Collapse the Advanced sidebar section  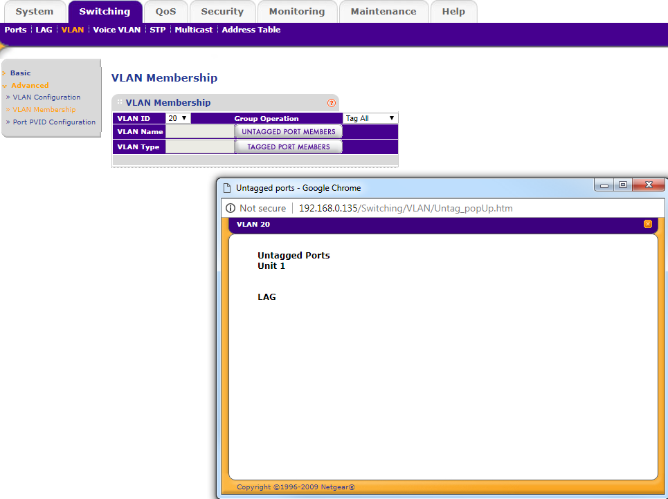point(30,85)
